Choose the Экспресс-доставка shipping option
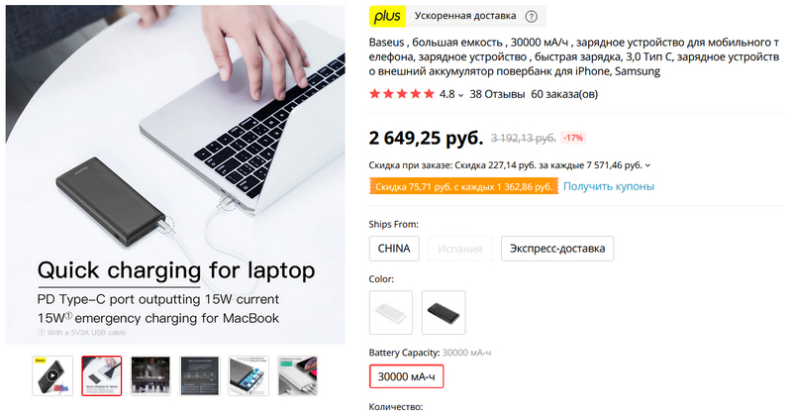 pos(557,249)
